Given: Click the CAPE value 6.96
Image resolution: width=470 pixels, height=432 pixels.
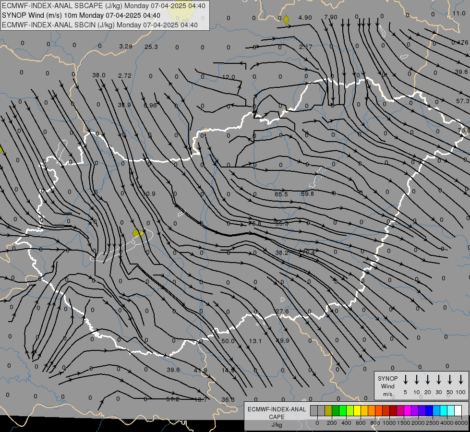Looking at the screenshot, I should point(150,106).
